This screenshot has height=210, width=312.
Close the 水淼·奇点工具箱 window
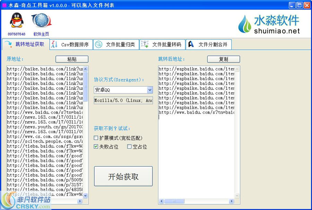coord(307,5)
